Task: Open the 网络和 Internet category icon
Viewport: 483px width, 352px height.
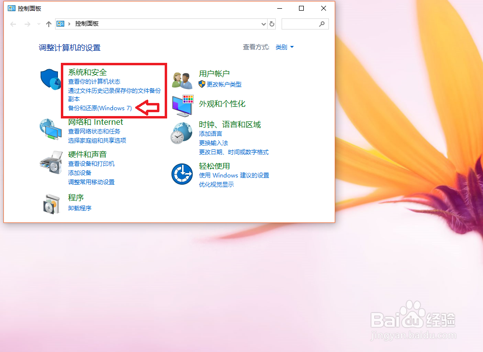Action: point(51,129)
